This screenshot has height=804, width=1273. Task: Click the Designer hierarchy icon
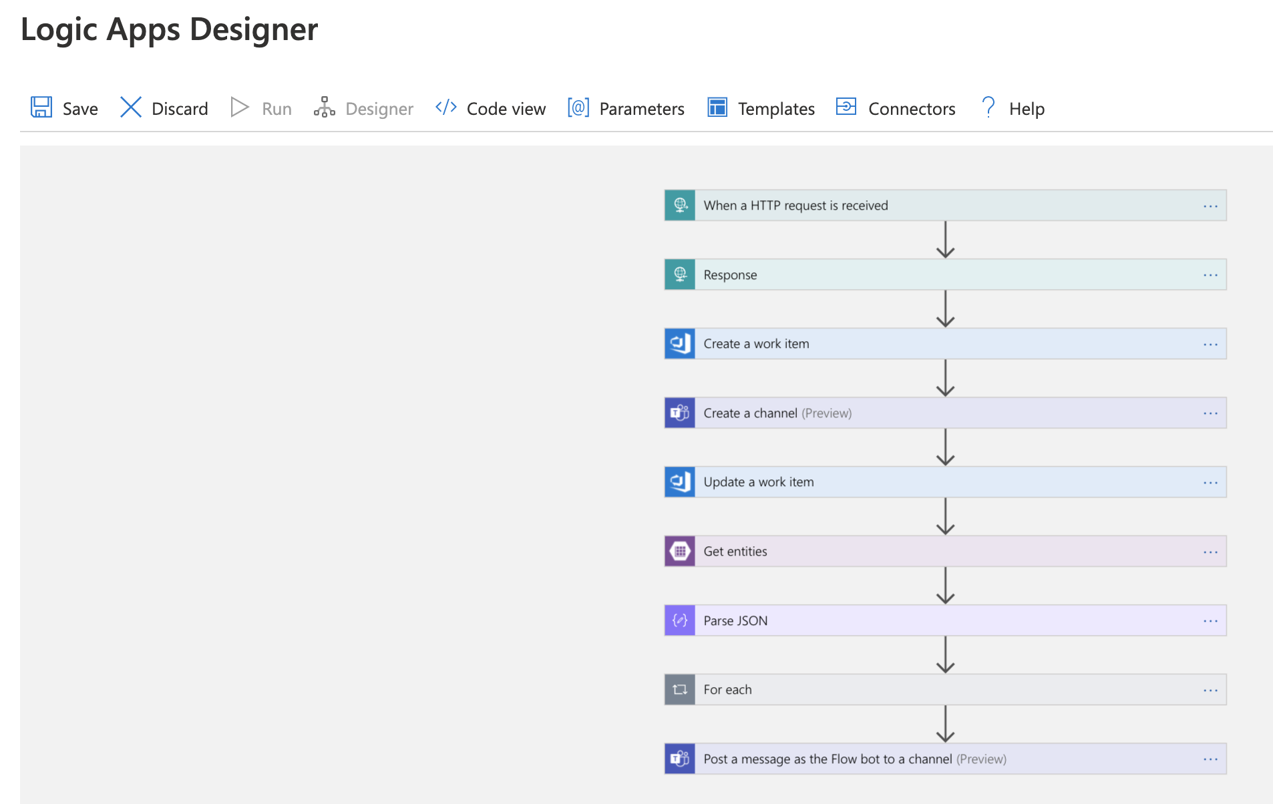324,107
